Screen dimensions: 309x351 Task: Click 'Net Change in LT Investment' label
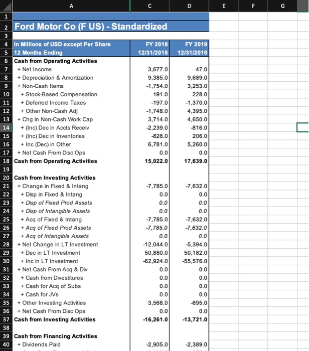click(58, 245)
